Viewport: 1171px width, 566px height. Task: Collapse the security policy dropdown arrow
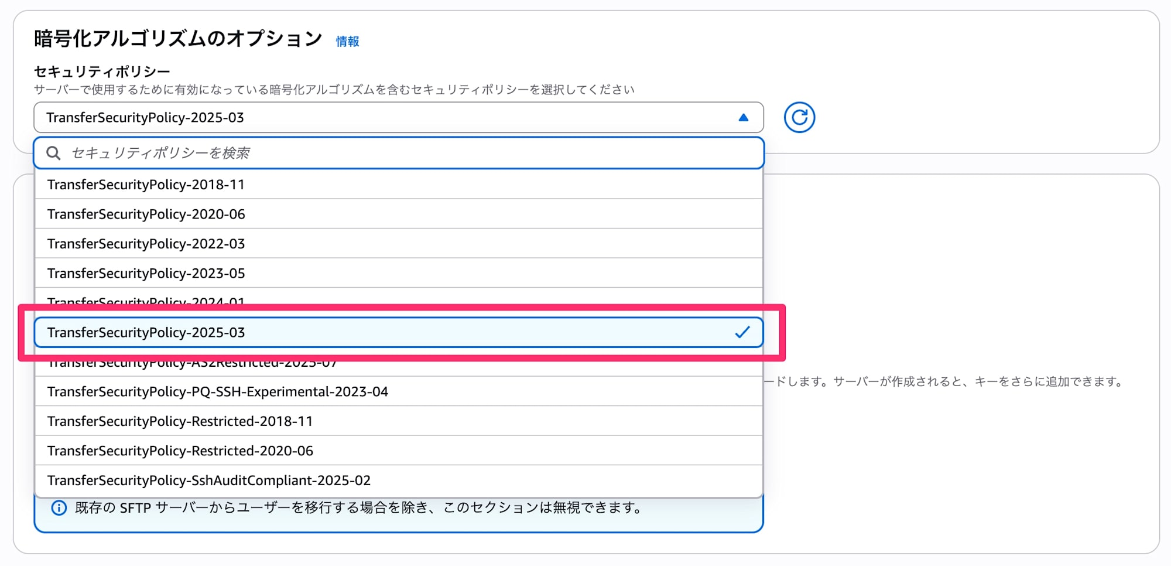[743, 117]
